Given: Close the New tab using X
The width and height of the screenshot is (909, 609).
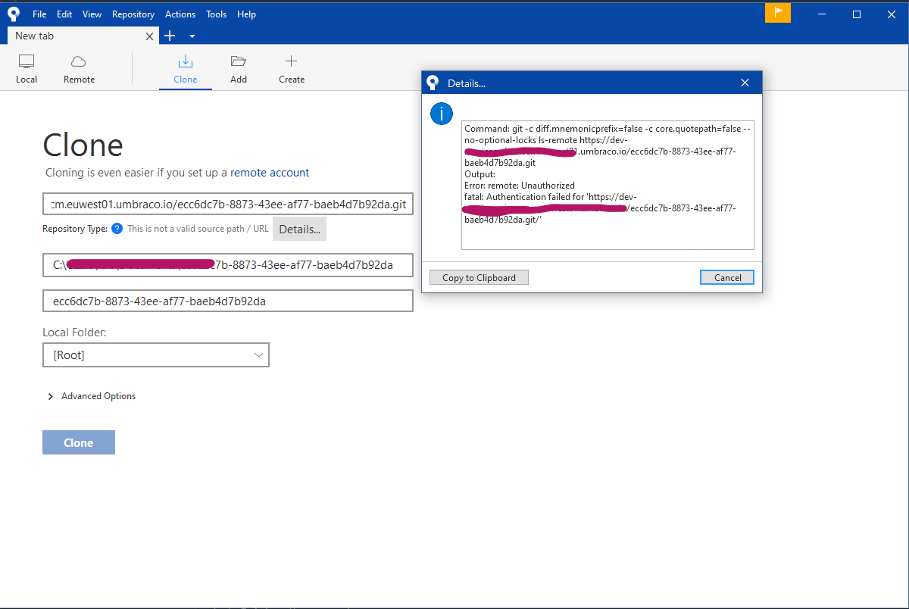Looking at the screenshot, I should click(149, 36).
